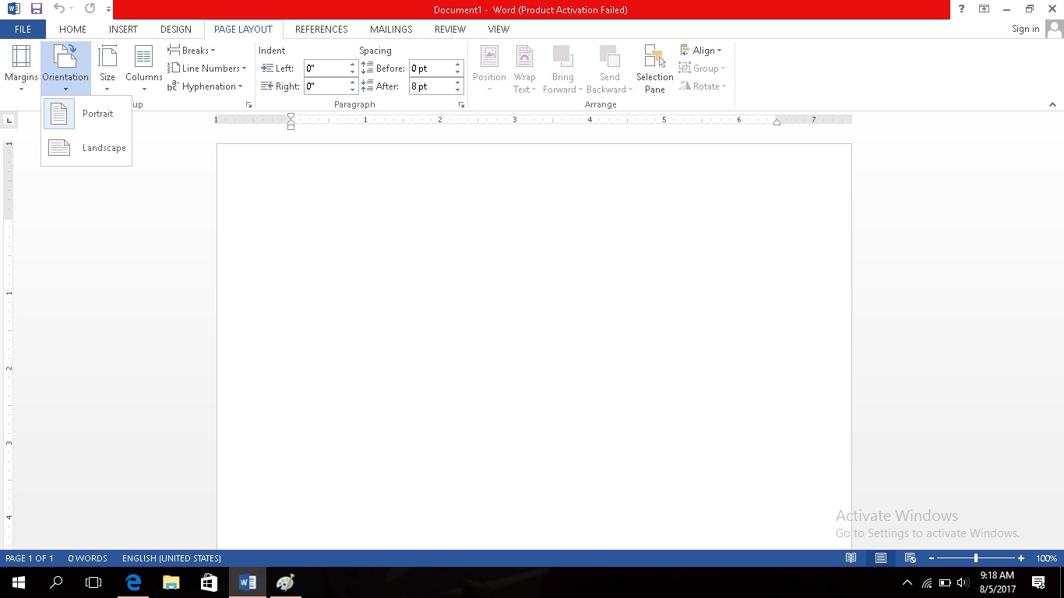Choose Portrait page orientation
The height and width of the screenshot is (598, 1064).
(86, 114)
